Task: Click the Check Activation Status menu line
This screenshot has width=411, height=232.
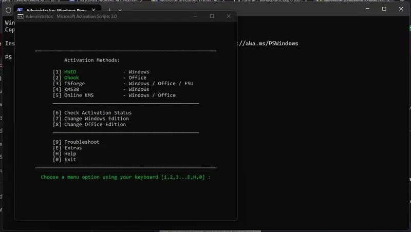Action: coord(92,112)
